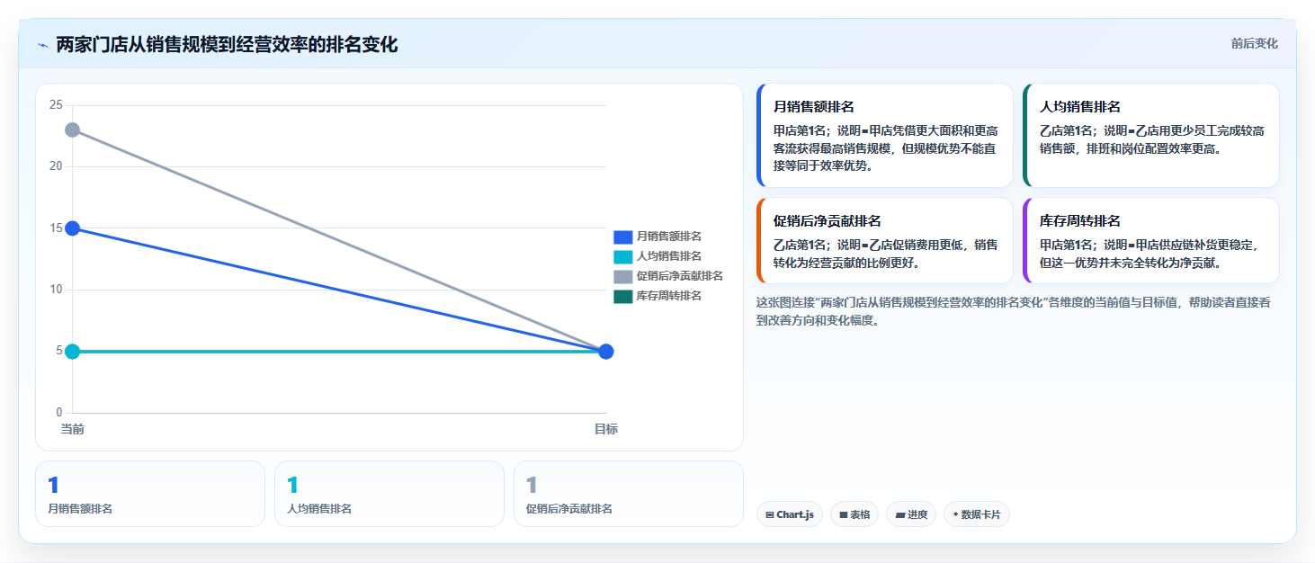Select the Chart.js tag
Screen dimensions: 1315x563
[x=790, y=514]
